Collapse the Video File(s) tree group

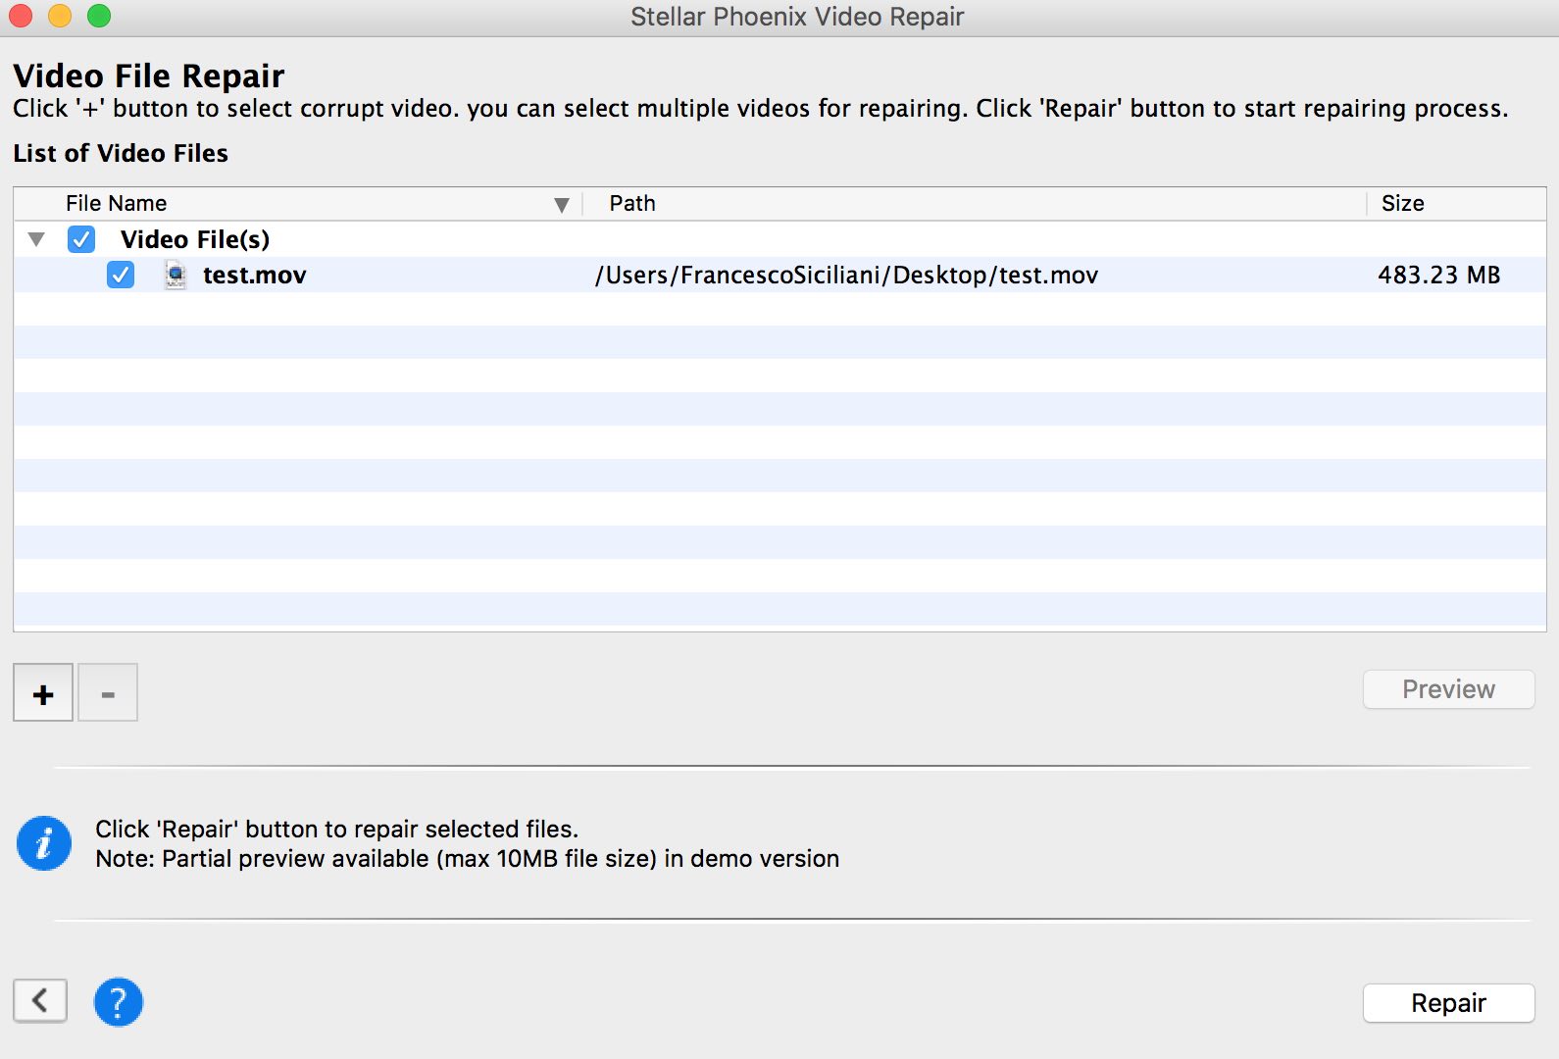(36, 239)
